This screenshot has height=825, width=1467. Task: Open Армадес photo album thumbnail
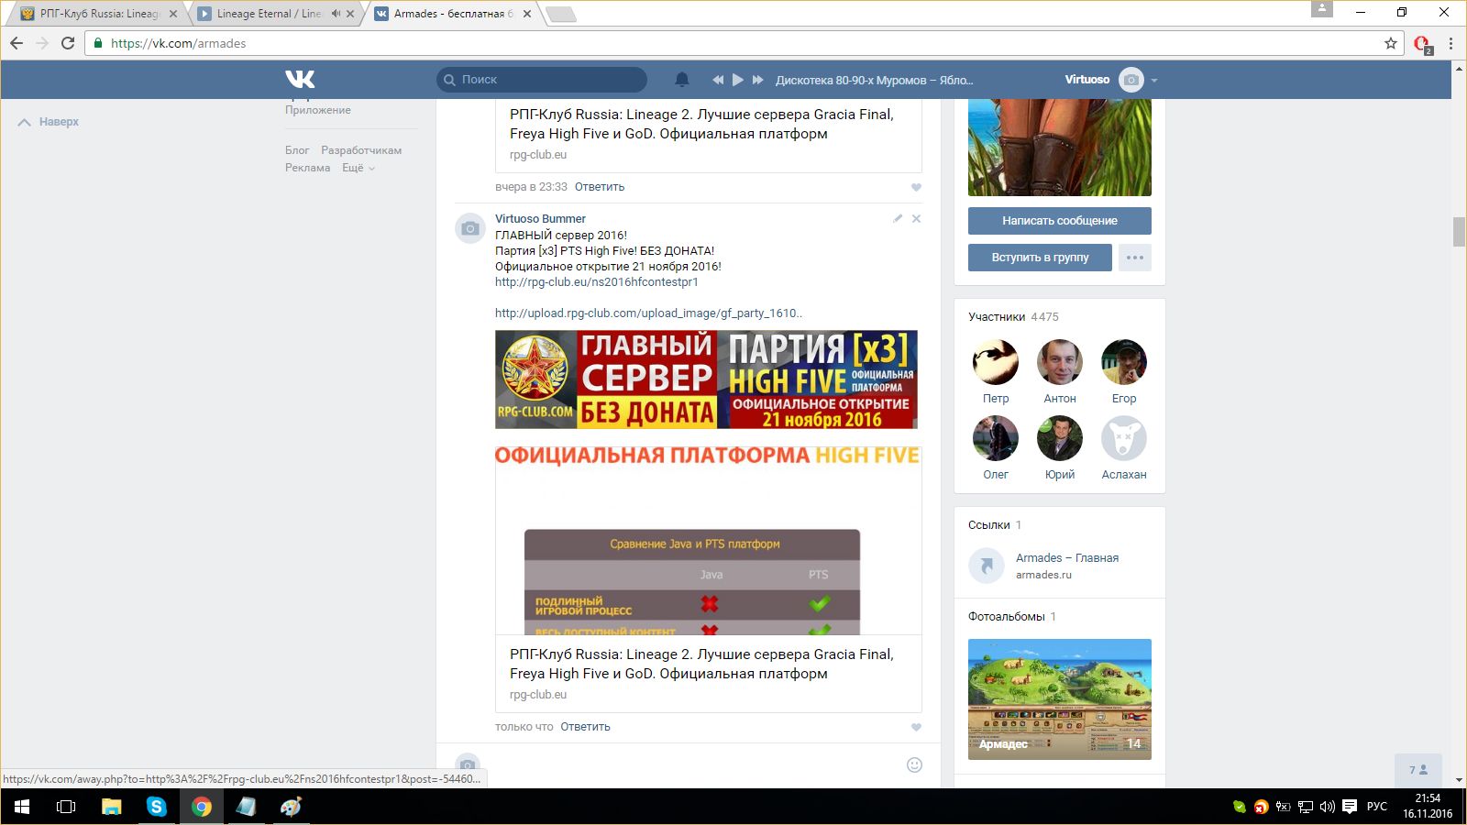pos(1060,699)
